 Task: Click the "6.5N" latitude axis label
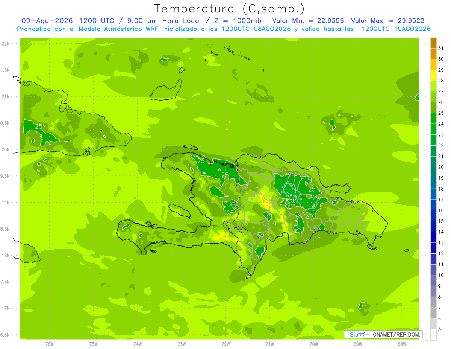pyautogui.click(x=6, y=335)
